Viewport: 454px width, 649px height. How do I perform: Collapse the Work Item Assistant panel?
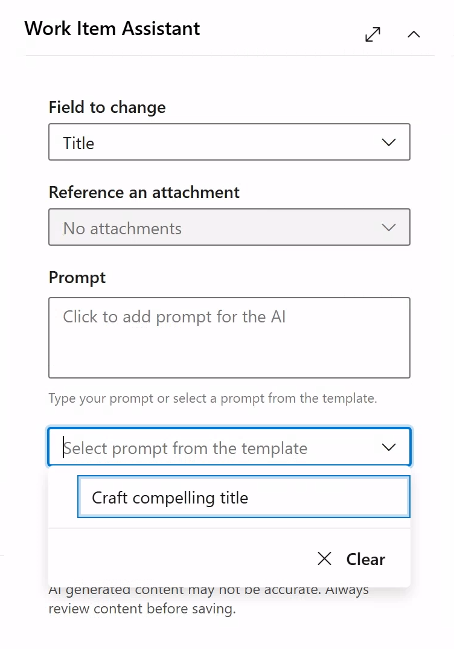414,34
